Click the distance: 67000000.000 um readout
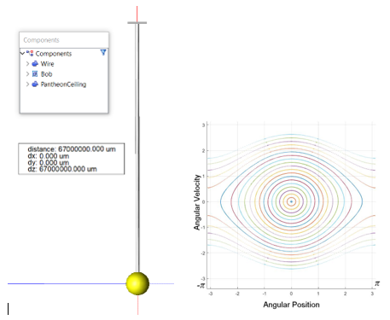 click(72, 149)
